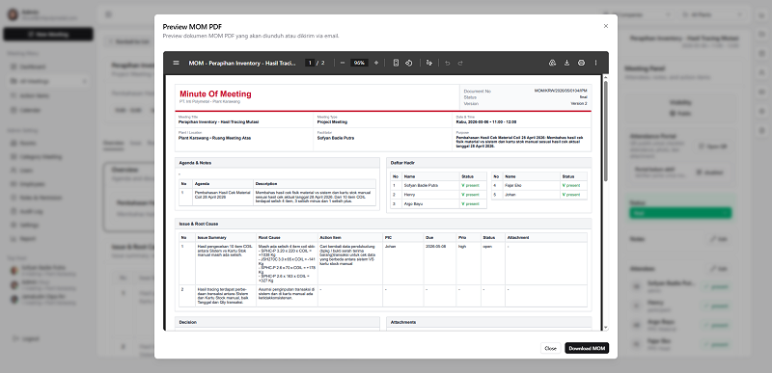Download PDF from viewer toolbar icon
The width and height of the screenshot is (772, 373).
(566, 63)
